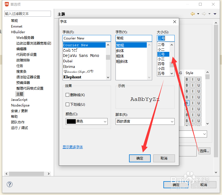The image size is (222, 195).
Task: Click 取消 in the font dialog
Action: [164, 158]
